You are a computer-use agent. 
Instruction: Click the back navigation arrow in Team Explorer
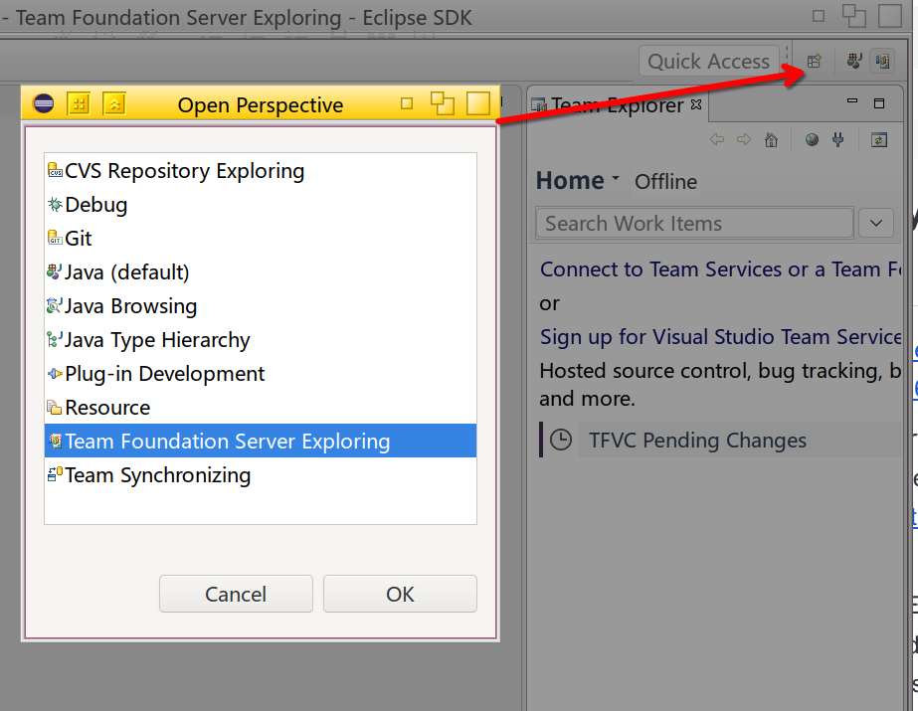717,138
